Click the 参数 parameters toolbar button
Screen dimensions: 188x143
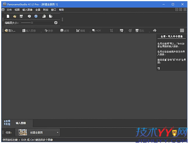49,30
